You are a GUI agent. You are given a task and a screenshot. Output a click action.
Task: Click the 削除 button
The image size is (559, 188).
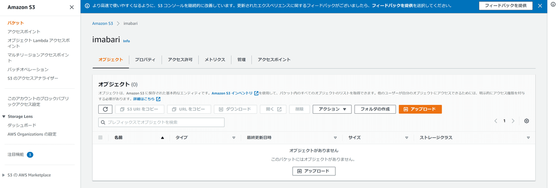[x=299, y=109]
